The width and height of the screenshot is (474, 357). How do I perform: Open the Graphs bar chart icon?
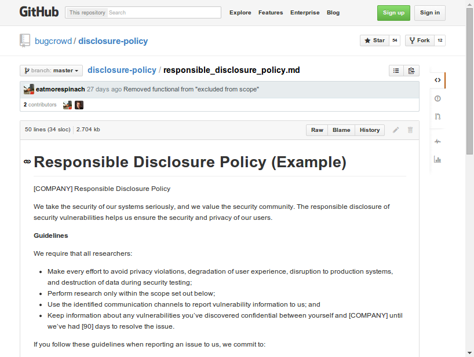tap(437, 160)
